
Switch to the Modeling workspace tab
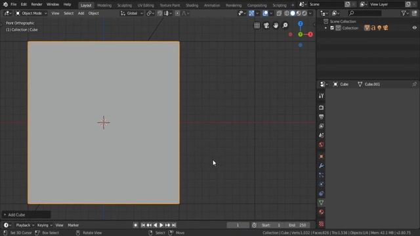coord(104,5)
